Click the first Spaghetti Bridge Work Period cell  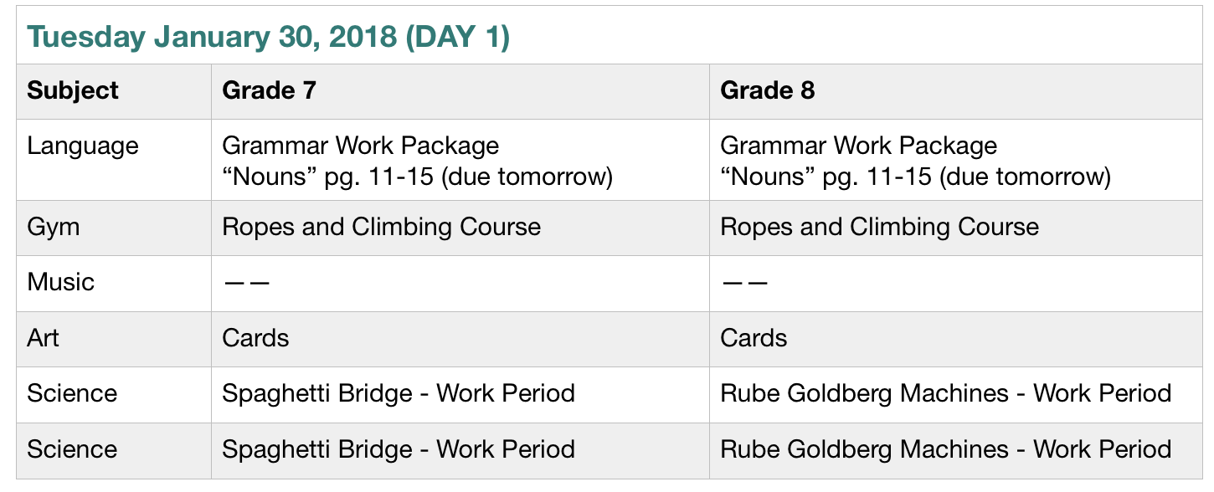398,393
